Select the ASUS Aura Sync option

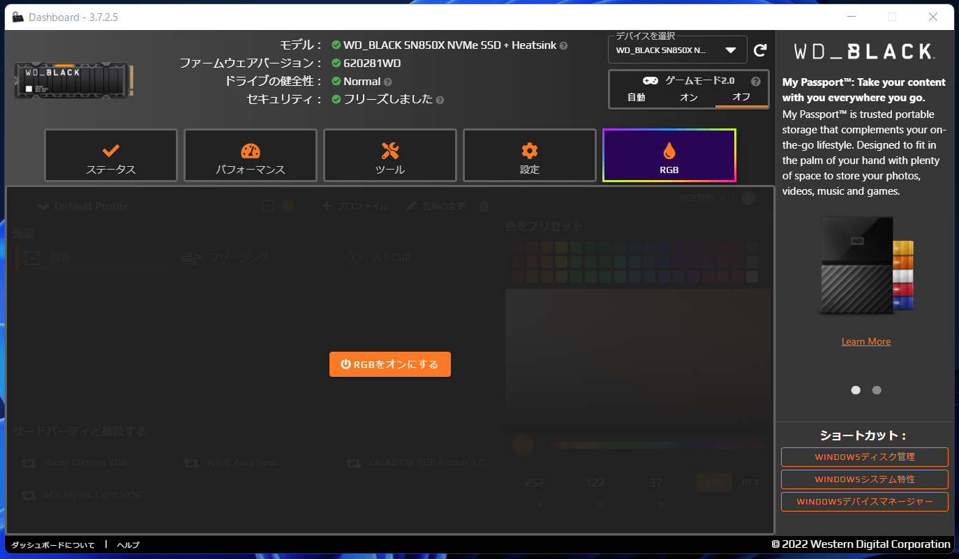230,463
